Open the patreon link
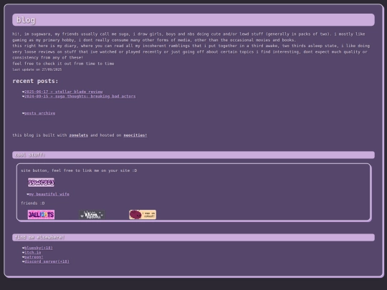This screenshot has height=290, width=387. (x=34, y=257)
